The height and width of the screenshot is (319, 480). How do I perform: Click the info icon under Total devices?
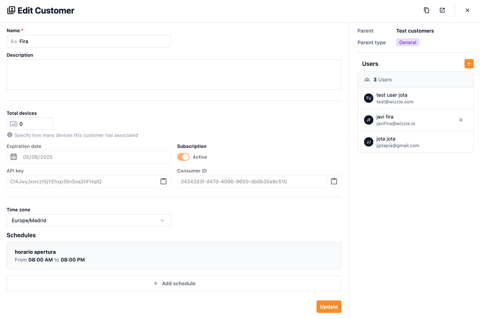coord(10,135)
